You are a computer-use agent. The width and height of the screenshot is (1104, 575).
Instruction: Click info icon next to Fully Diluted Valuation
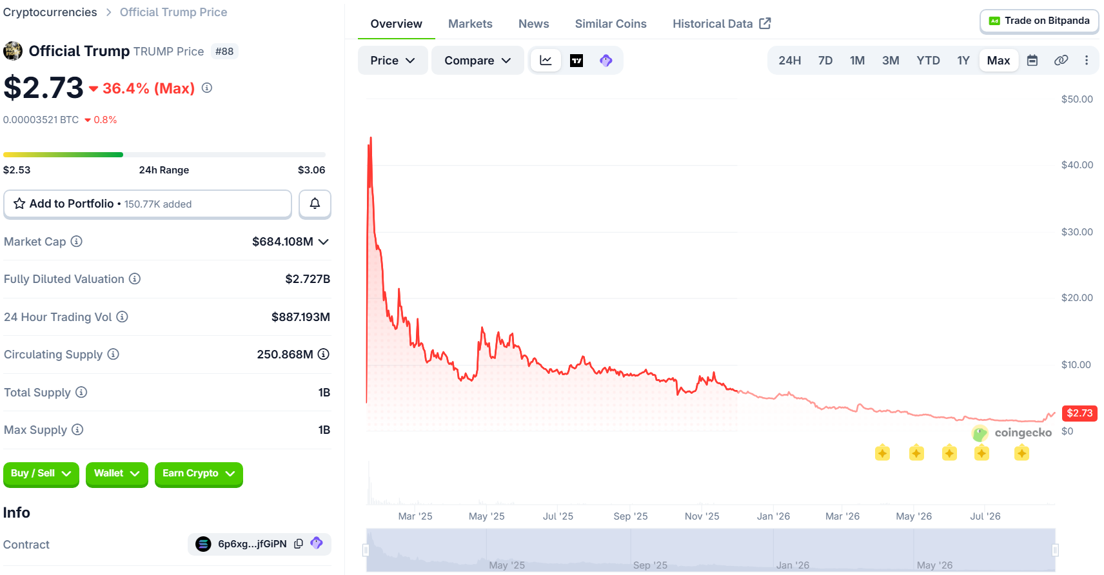tap(135, 278)
